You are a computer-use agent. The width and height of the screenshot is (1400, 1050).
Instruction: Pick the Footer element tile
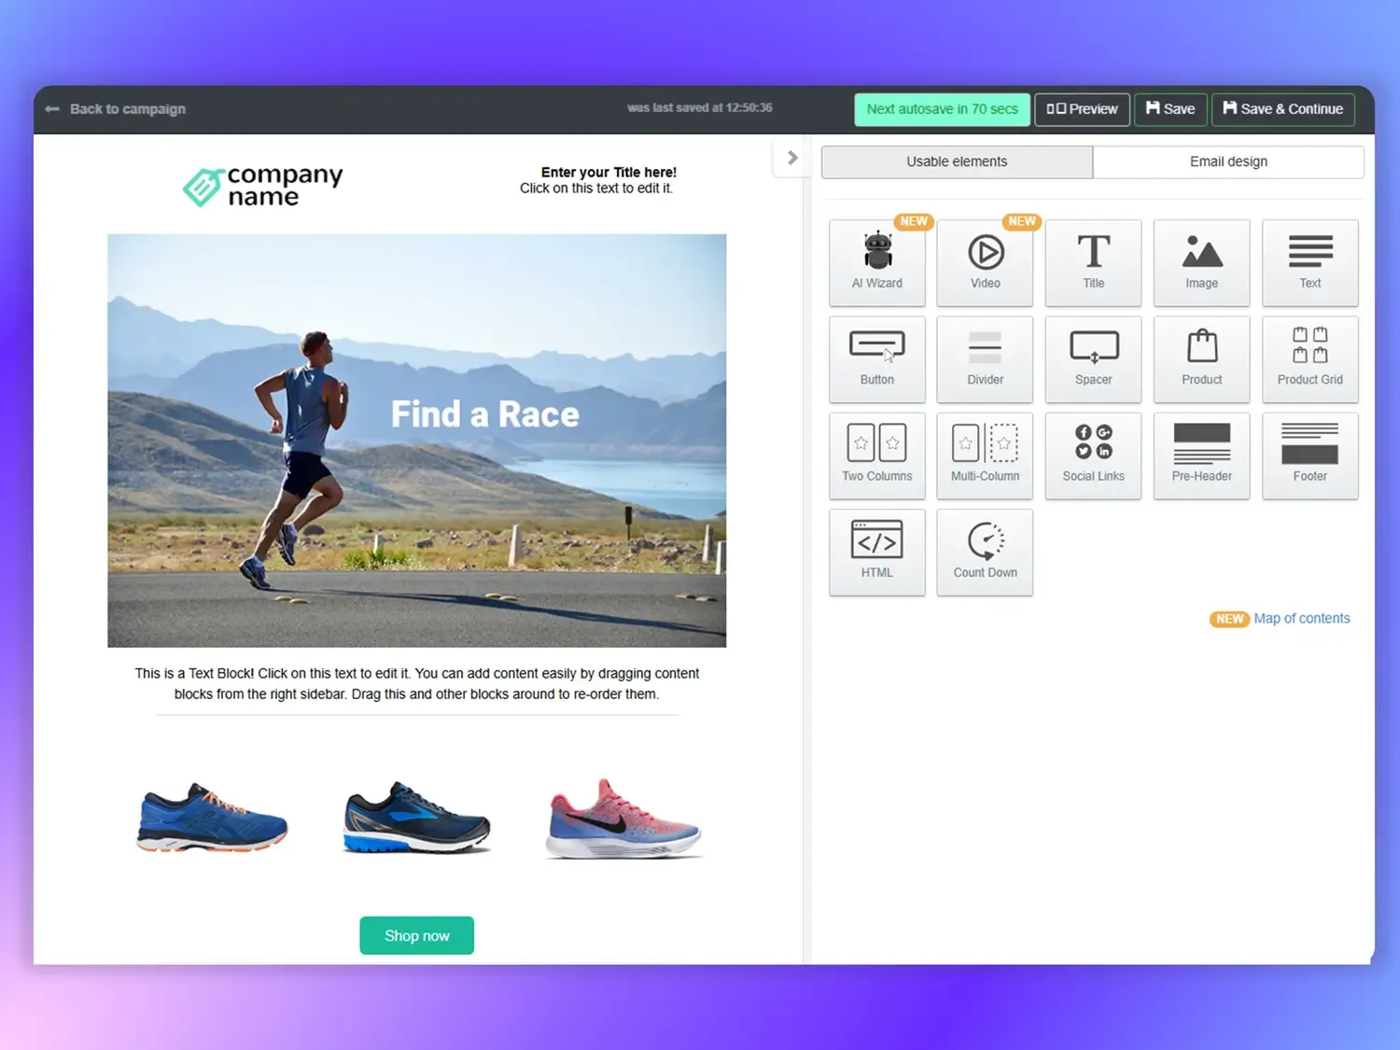[1309, 455]
